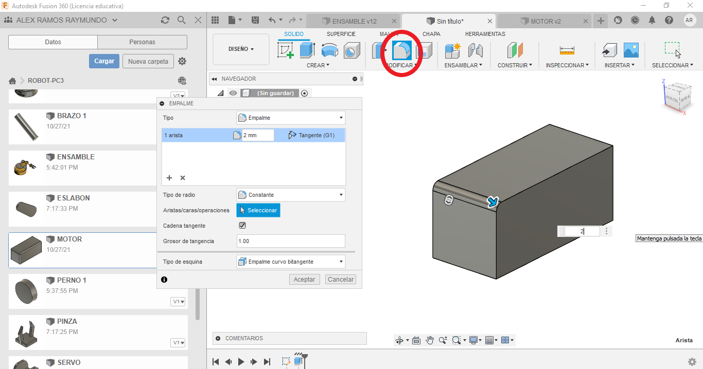Click the Zoom tool in navigation bar
The width and height of the screenshot is (703, 369).
coord(443,340)
